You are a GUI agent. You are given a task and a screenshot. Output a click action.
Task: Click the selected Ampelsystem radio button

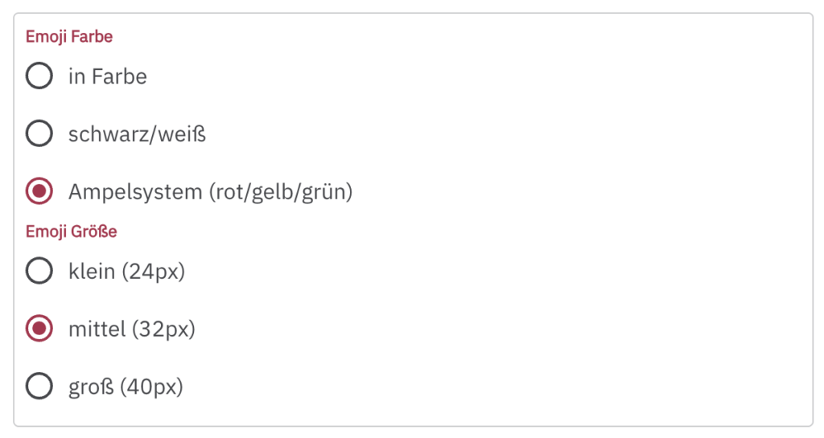click(39, 191)
